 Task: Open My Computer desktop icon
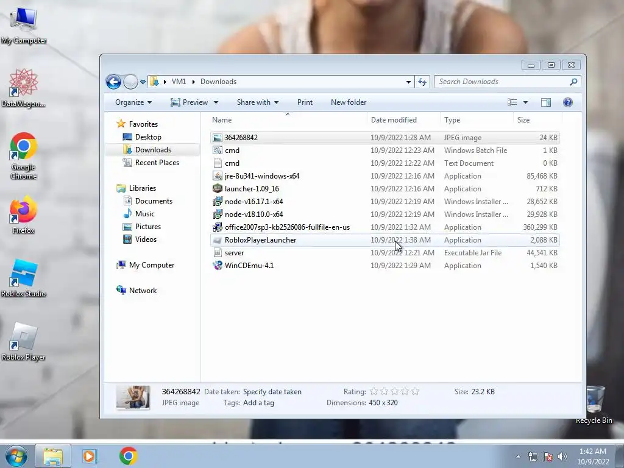pos(24,26)
